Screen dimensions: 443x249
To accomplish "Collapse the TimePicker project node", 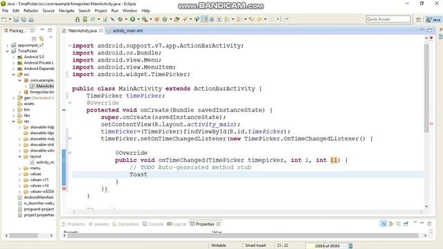I will pos(7,51).
